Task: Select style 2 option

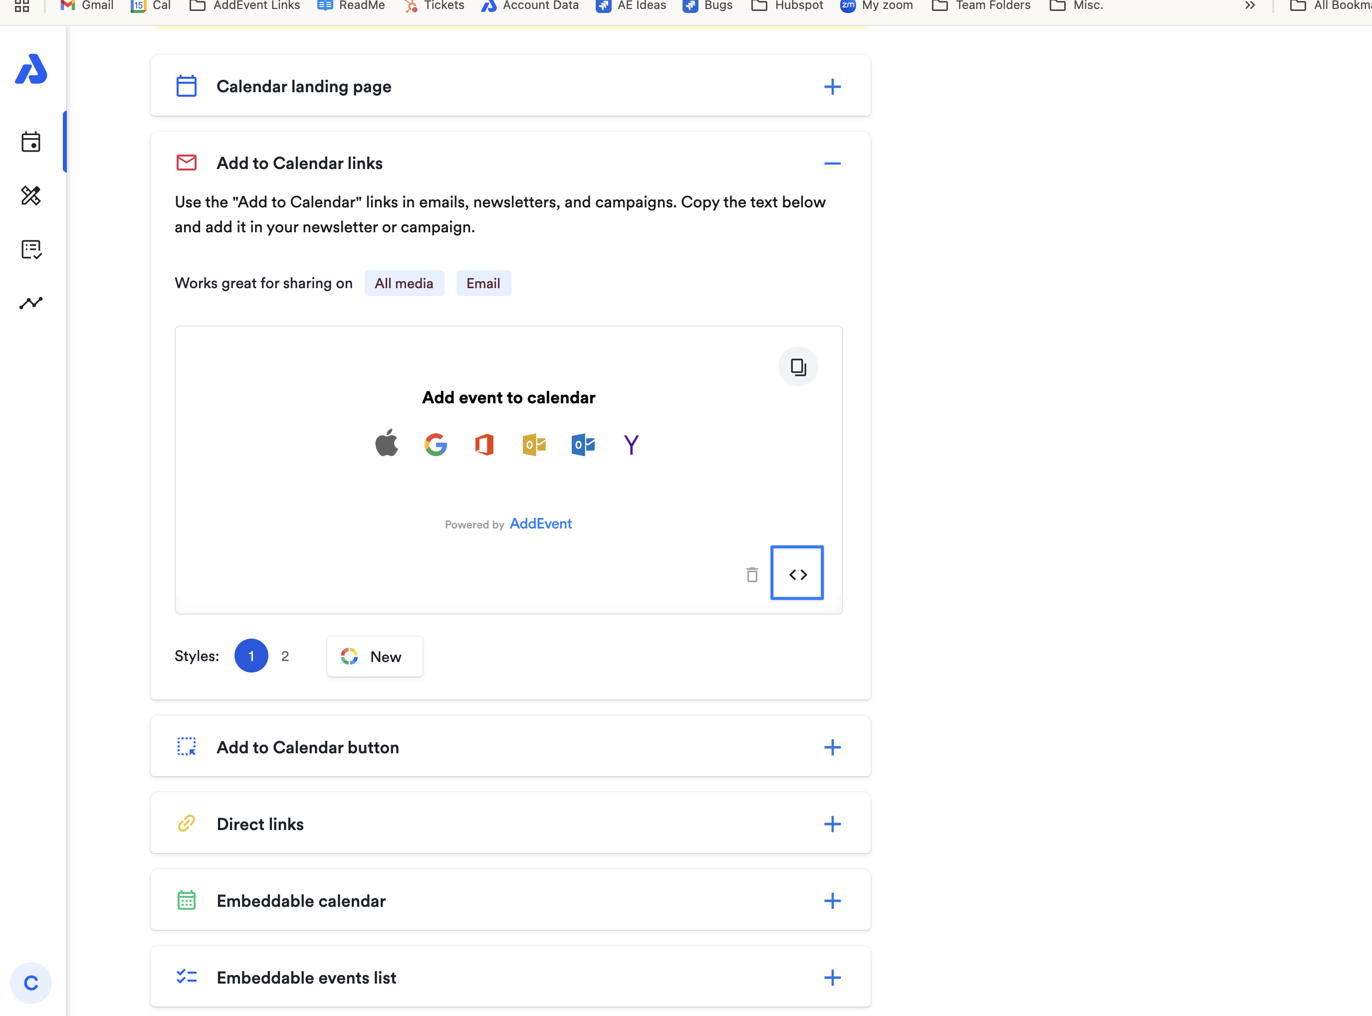Action: pos(285,656)
